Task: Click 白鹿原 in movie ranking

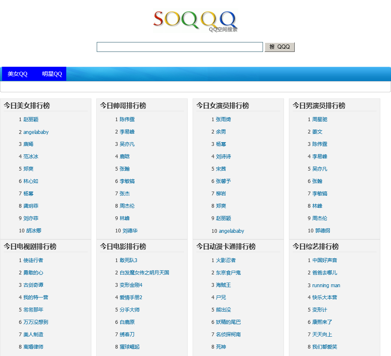Action: (127, 322)
